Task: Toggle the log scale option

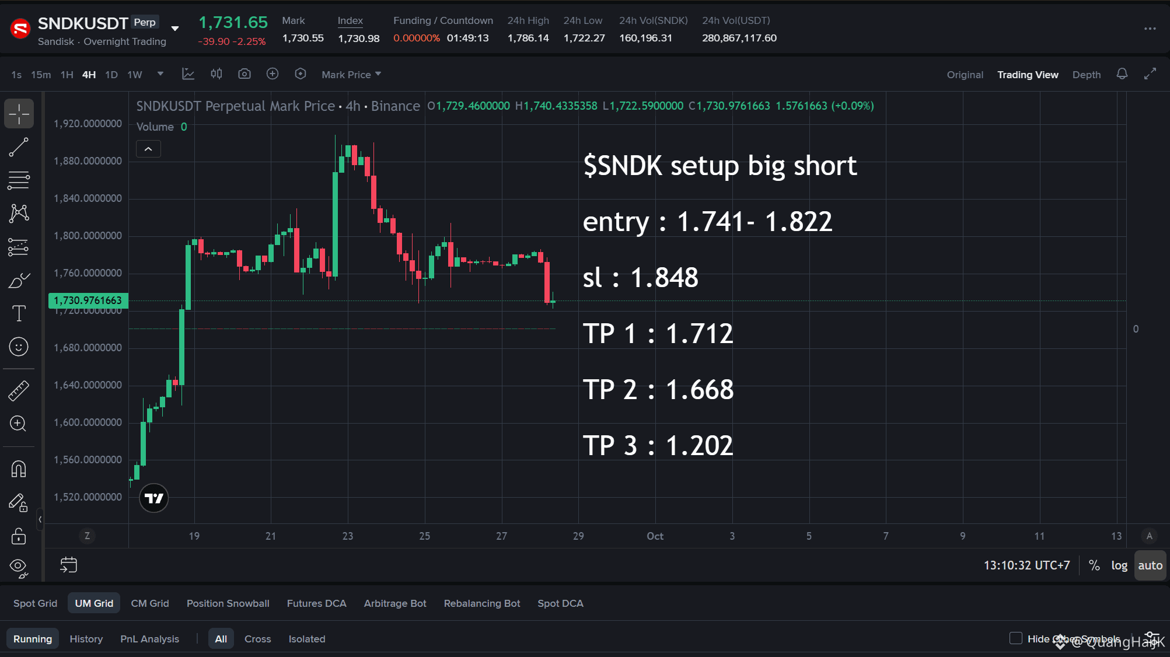Action: pyautogui.click(x=1119, y=565)
